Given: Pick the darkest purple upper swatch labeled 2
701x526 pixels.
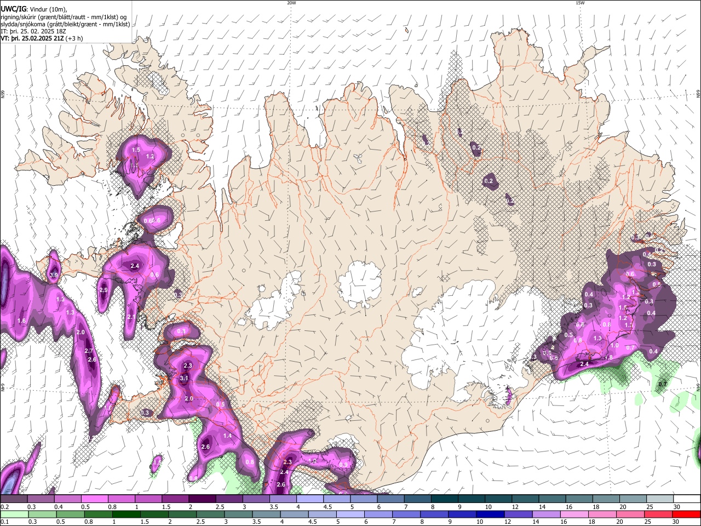Looking at the screenshot, I should (202, 499).
